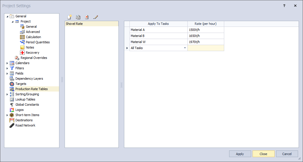
Task: Click the rename pencil icon
Action: (x=96, y=17)
